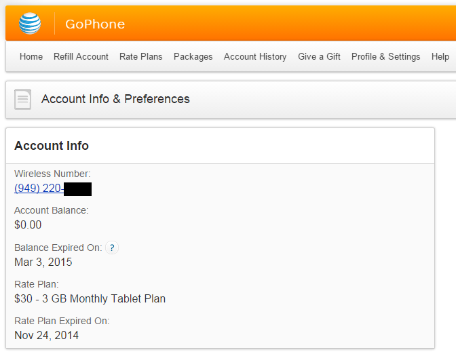Click the Wireless Number label
The width and height of the screenshot is (456, 354).
[x=52, y=174]
